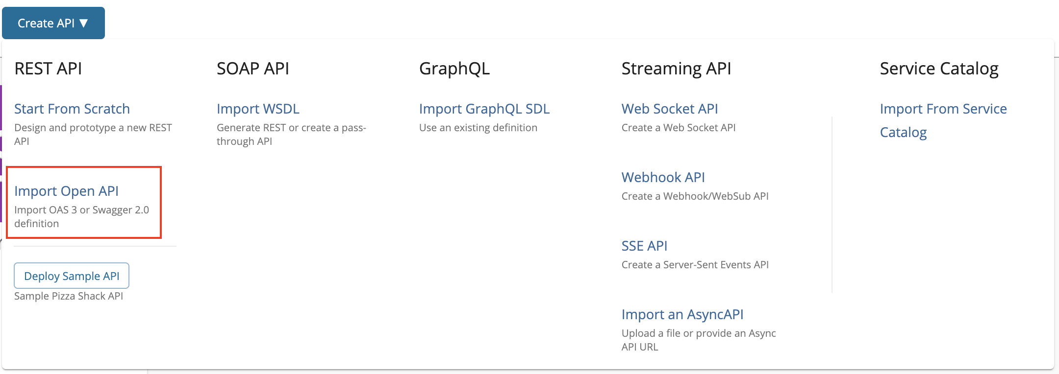Click the 'Create a Webhook/WebSub API' description

695,196
